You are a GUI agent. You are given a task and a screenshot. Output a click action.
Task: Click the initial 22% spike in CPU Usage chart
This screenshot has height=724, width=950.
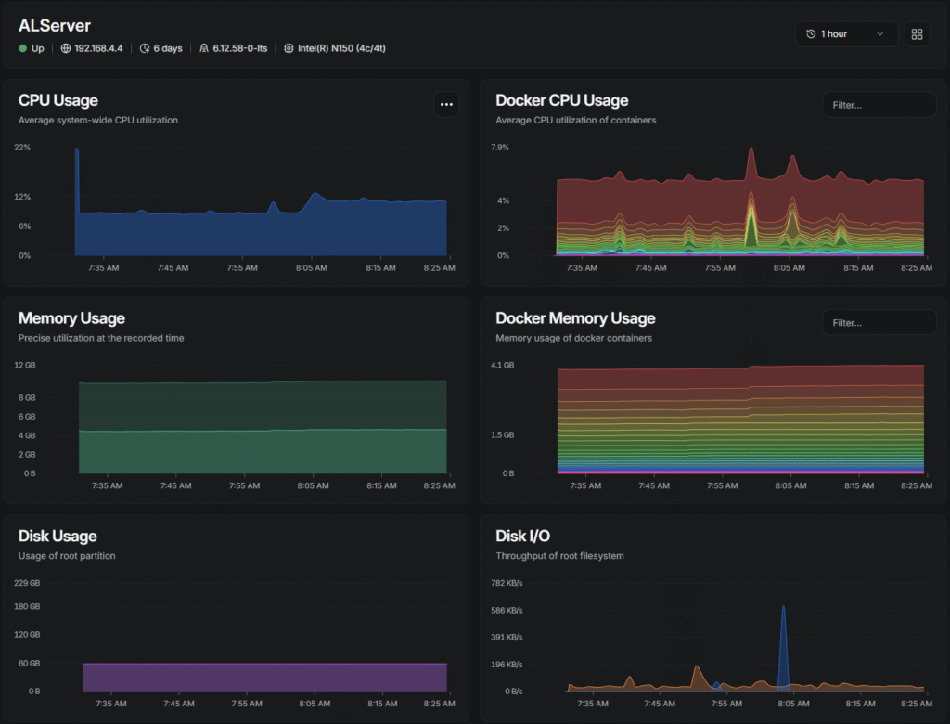point(77,167)
